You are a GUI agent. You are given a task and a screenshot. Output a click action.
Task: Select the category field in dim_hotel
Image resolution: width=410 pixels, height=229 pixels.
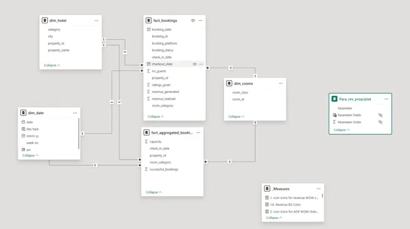tap(54, 30)
